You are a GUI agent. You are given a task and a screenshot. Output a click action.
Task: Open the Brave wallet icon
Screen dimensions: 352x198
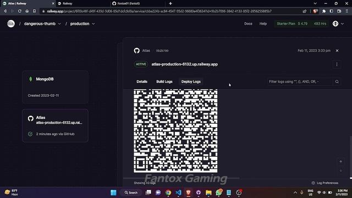coord(339,11)
